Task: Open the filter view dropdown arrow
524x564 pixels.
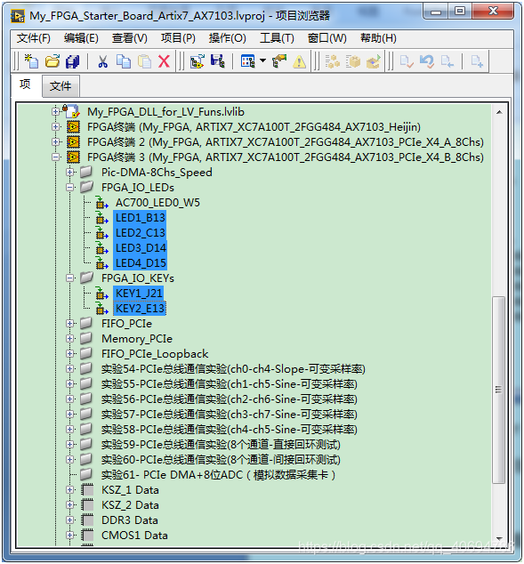Action: pyautogui.click(x=263, y=60)
